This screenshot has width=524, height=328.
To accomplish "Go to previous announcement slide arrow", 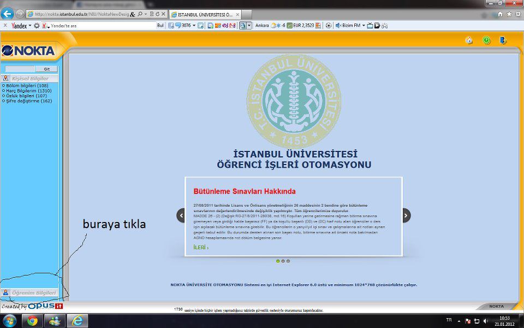I will 181,215.
